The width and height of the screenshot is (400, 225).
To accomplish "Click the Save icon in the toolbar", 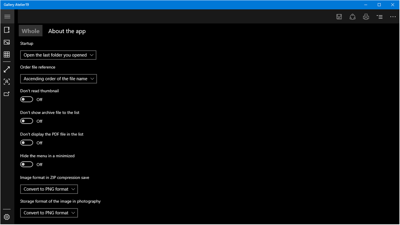I will click(x=339, y=17).
